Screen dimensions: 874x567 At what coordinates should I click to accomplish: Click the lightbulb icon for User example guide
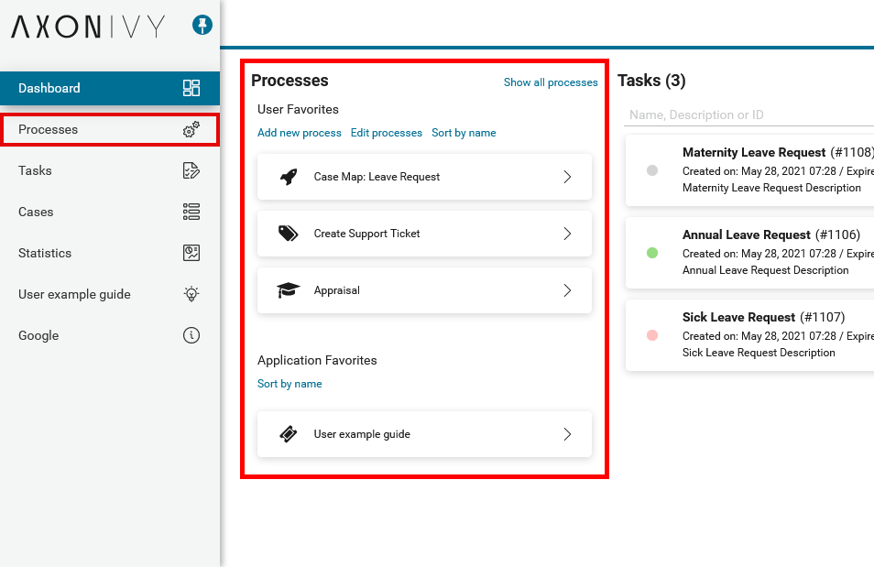click(x=191, y=294)
